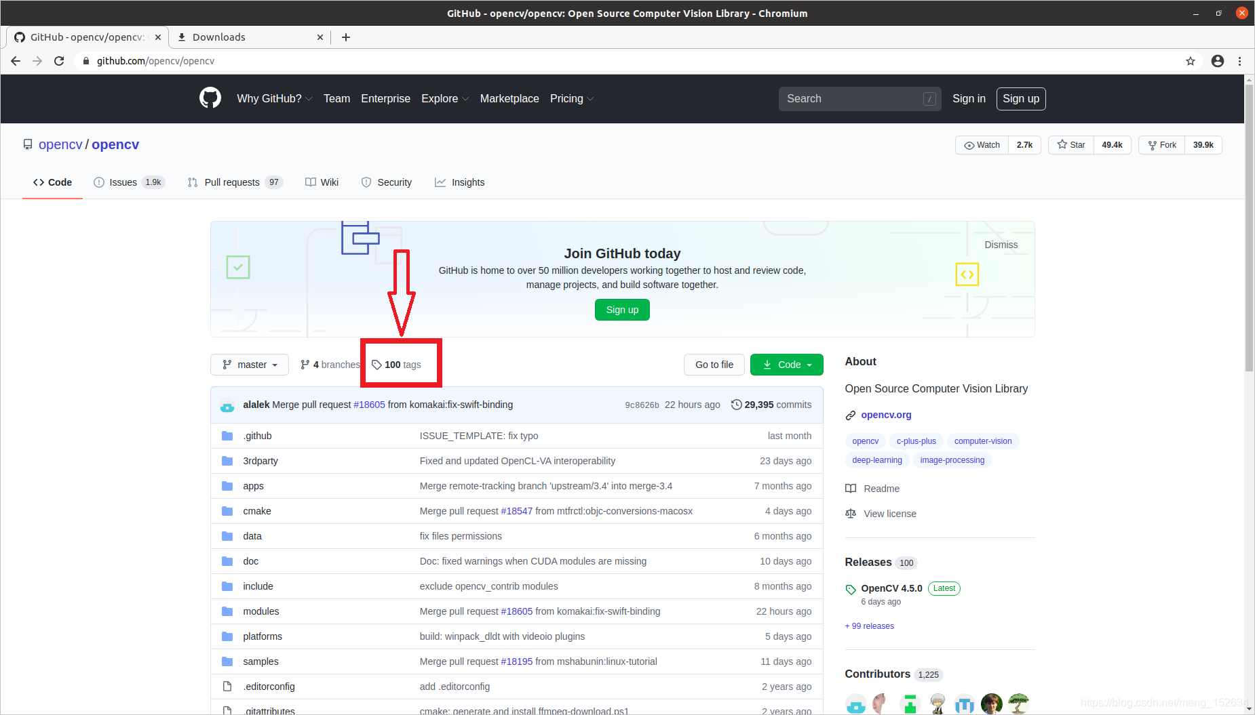
Task: Open the Security tab
Action: coord(386,182)
